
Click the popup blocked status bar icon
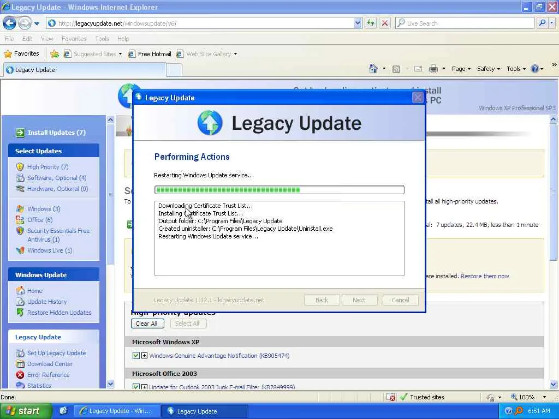tap(391, 397)
